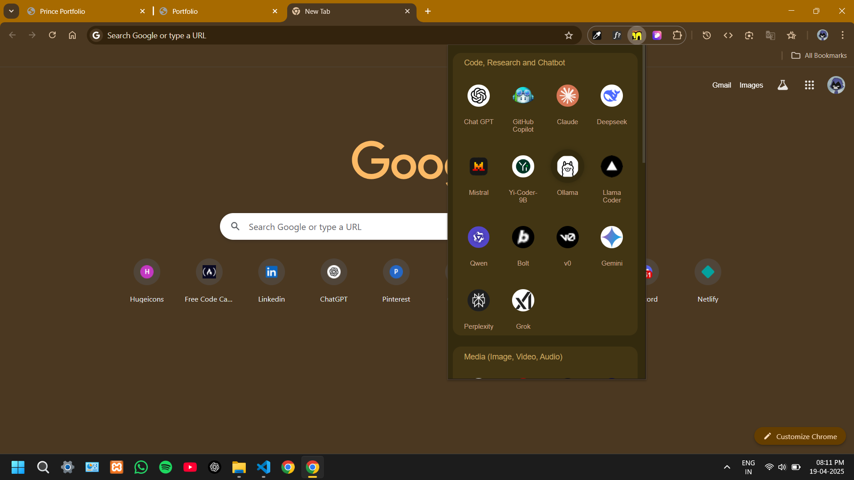
Task: Open the Chrome three-dot menu
Action: 842,36
